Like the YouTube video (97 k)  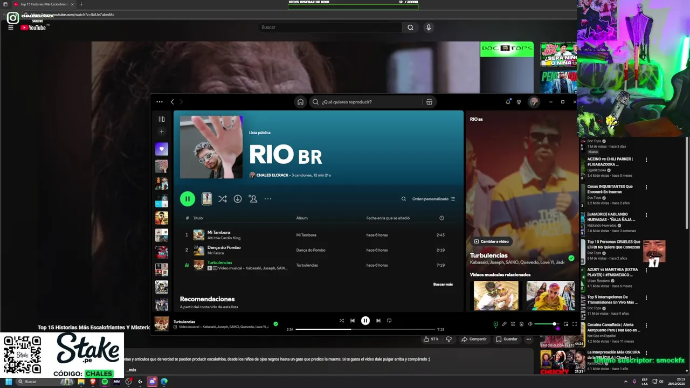tap(431, 339)
